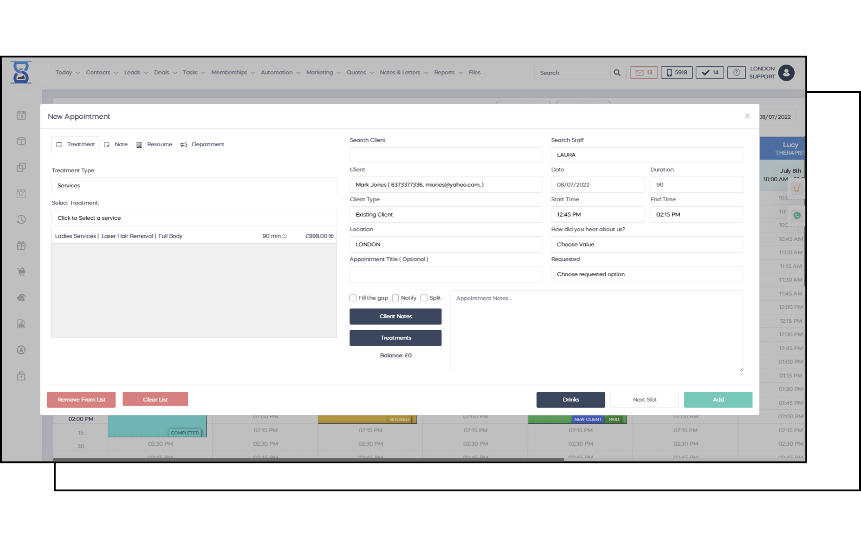
Task: Expand the Choose requested option dropdown
Action: (x=647, y=274)
